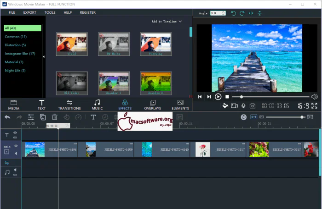This screenshot has height=209, width=322.
Task: Flip the clip horizontally
Action: [251, 13]
